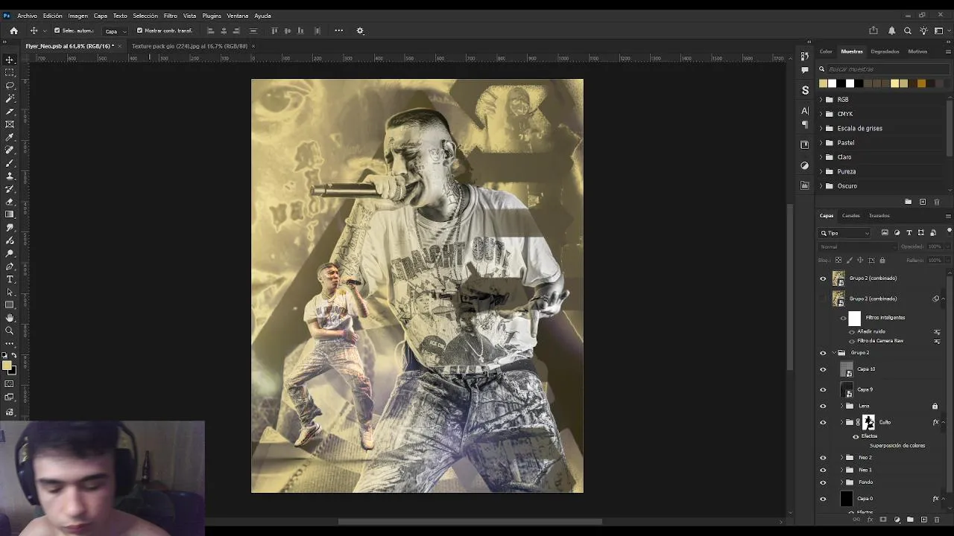Hide the top Grupo 2 (combinado) layer
Screen dimensions: 954x536
pos(823,278)
